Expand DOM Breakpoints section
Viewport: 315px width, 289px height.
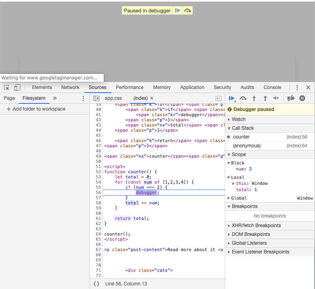(x=270, y=234)
